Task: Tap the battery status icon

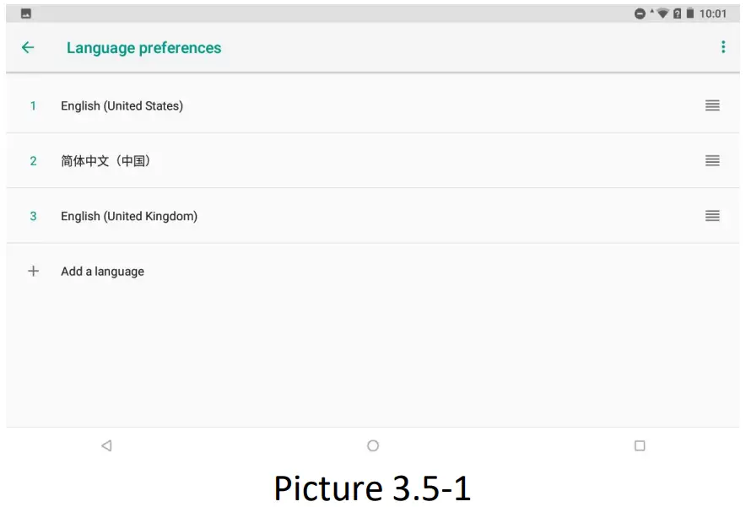Action: pos(689,13)
